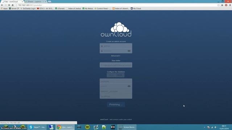
Task: Open the Server CP bookmark
Action: 14,9
